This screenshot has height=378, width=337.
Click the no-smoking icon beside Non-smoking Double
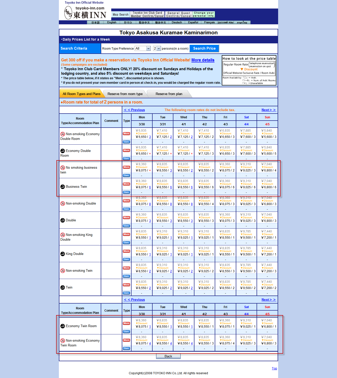tap(63, 204)
